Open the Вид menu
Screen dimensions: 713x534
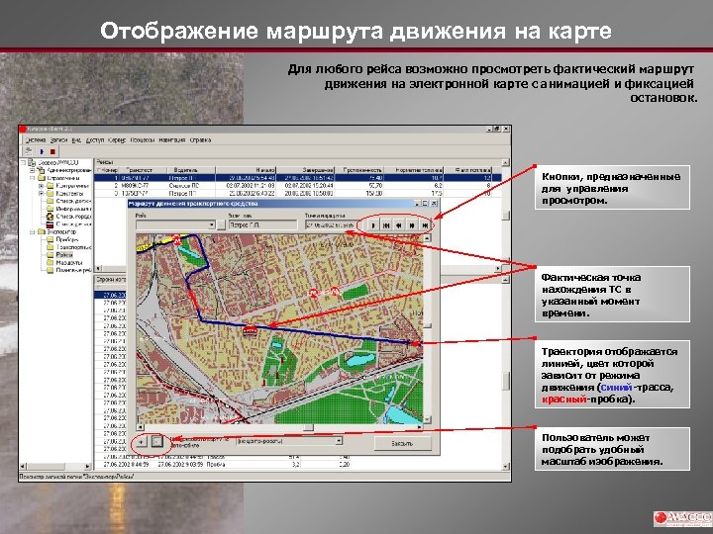tap(77, 139)
